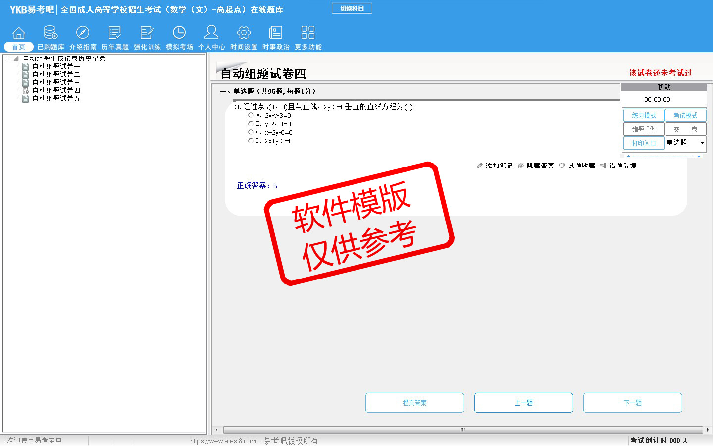Image resolution: width=713 pixels, height=446 pixels.
Task: Go to the 首页 home tab
Action: (19, 47)
